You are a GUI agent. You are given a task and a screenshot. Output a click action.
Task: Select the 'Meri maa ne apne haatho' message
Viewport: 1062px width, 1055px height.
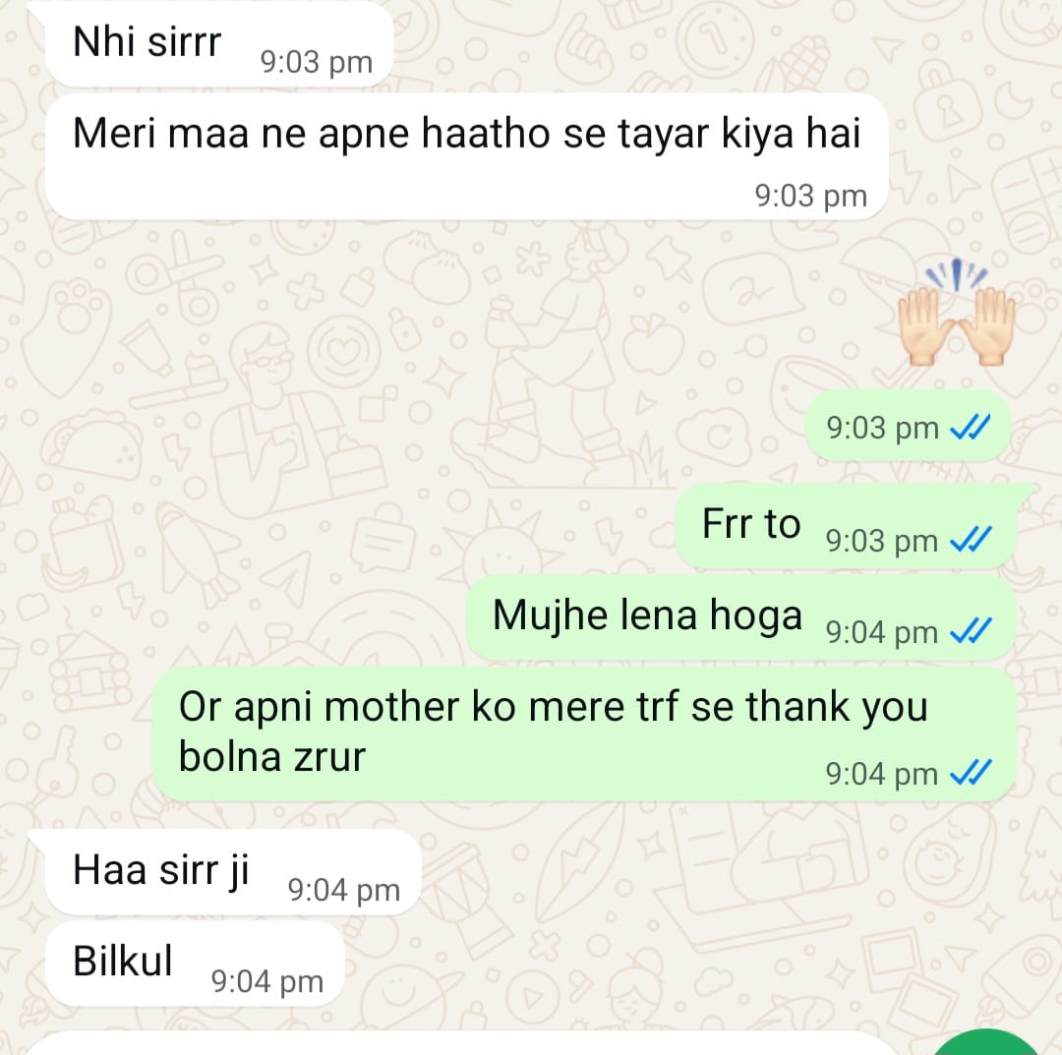point(467,156)
